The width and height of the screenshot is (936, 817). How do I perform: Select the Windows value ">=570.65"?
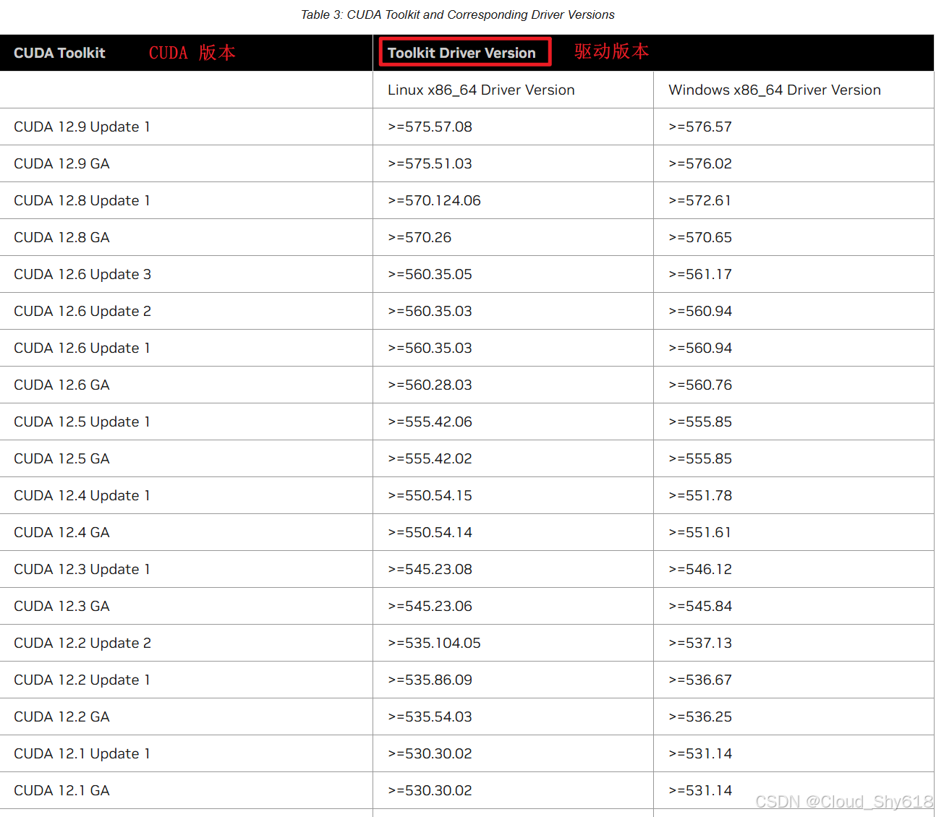tap(700, 237)
